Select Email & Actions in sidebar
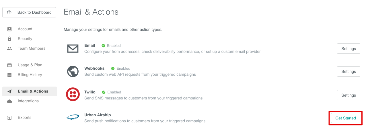Viewport: 368px width, 132px height. [33, 91]
